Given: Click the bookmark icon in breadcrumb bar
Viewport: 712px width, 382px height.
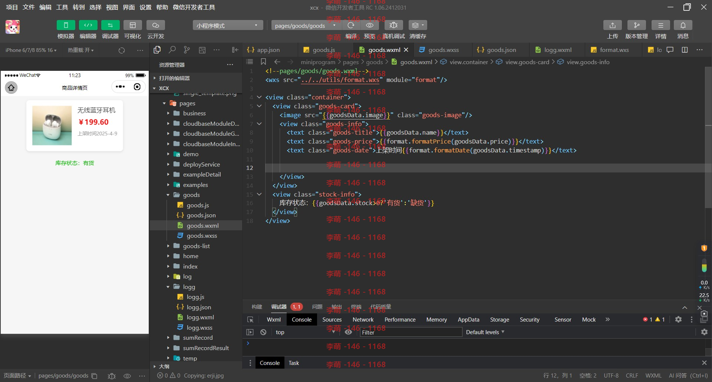Looking at the screenshot, I should click(x=263, y=62).
